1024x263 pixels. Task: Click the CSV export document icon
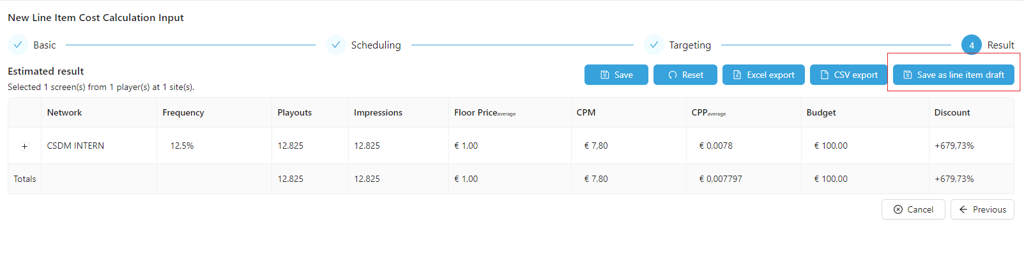point(825,75)
